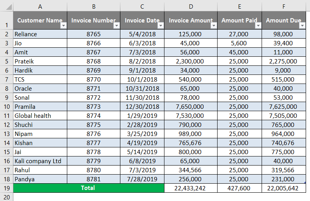Select the Reliance customer cell
The height and width of the screenshot is (201, 310).
[40, 34]
